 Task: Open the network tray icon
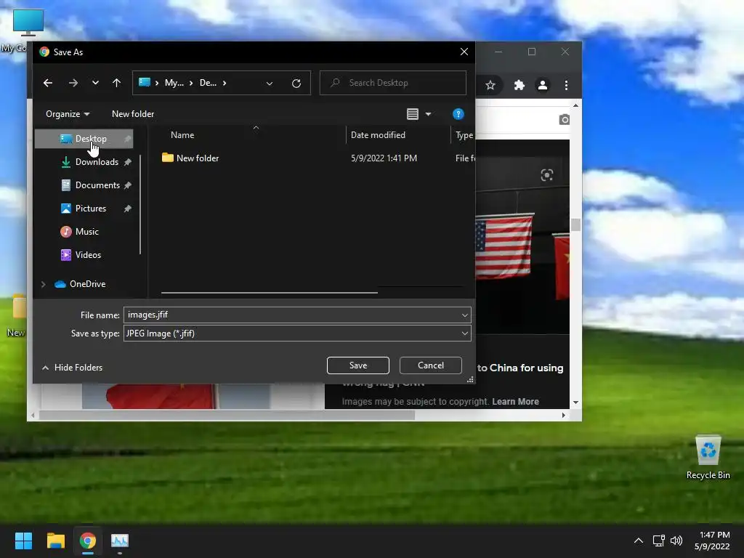click(658, 541)
